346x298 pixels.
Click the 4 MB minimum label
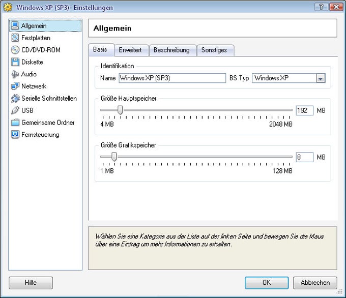point(107,124)
